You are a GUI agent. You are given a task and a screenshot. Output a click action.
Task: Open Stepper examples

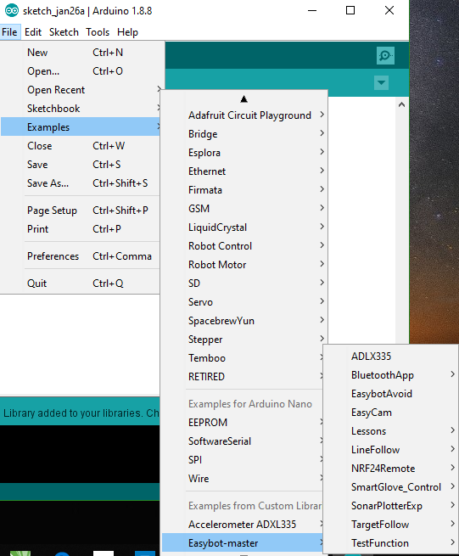pyautogui.click(x=244, y=339)
